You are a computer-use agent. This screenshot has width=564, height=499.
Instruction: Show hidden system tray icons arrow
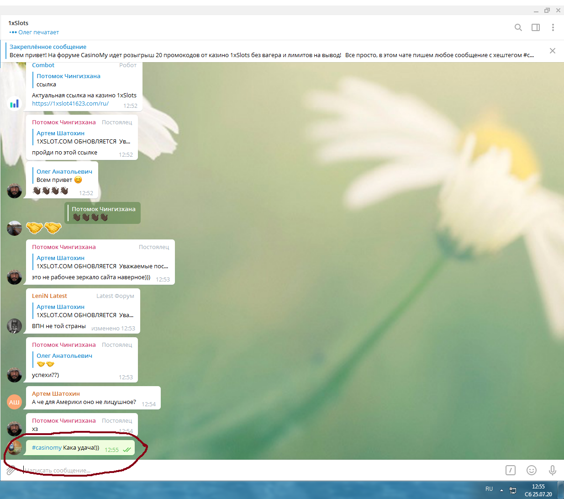coord(501,490)
